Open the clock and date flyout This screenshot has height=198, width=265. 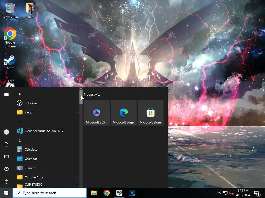pos(243,193)
